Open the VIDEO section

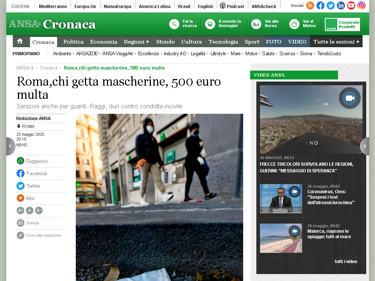[x=297, y=42]
